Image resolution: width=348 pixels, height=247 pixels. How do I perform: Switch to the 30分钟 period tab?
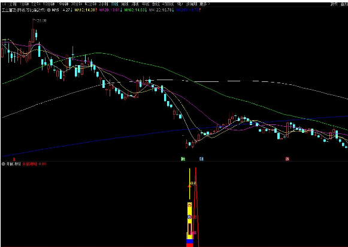(75, 4)
